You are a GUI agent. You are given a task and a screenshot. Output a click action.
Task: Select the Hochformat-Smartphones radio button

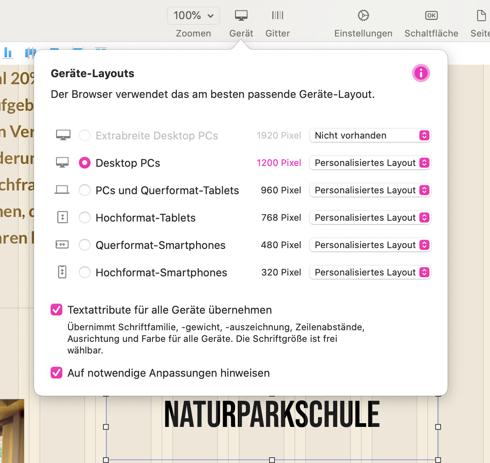85,273
